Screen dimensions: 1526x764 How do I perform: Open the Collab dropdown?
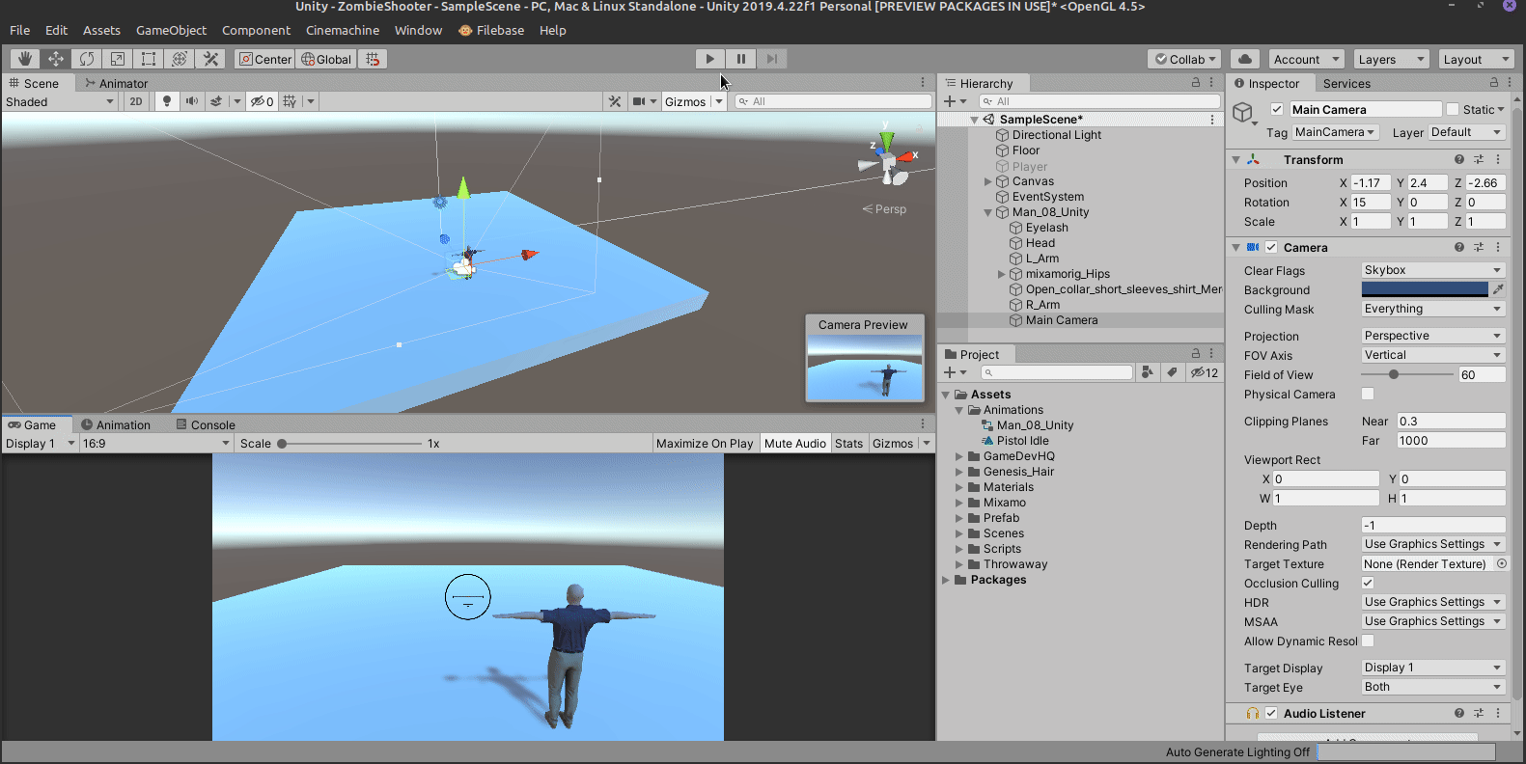[1185, 59]
